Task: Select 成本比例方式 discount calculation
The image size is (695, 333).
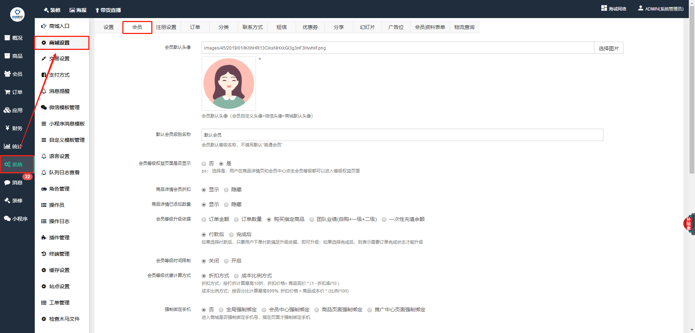Action: pos(236,276)
